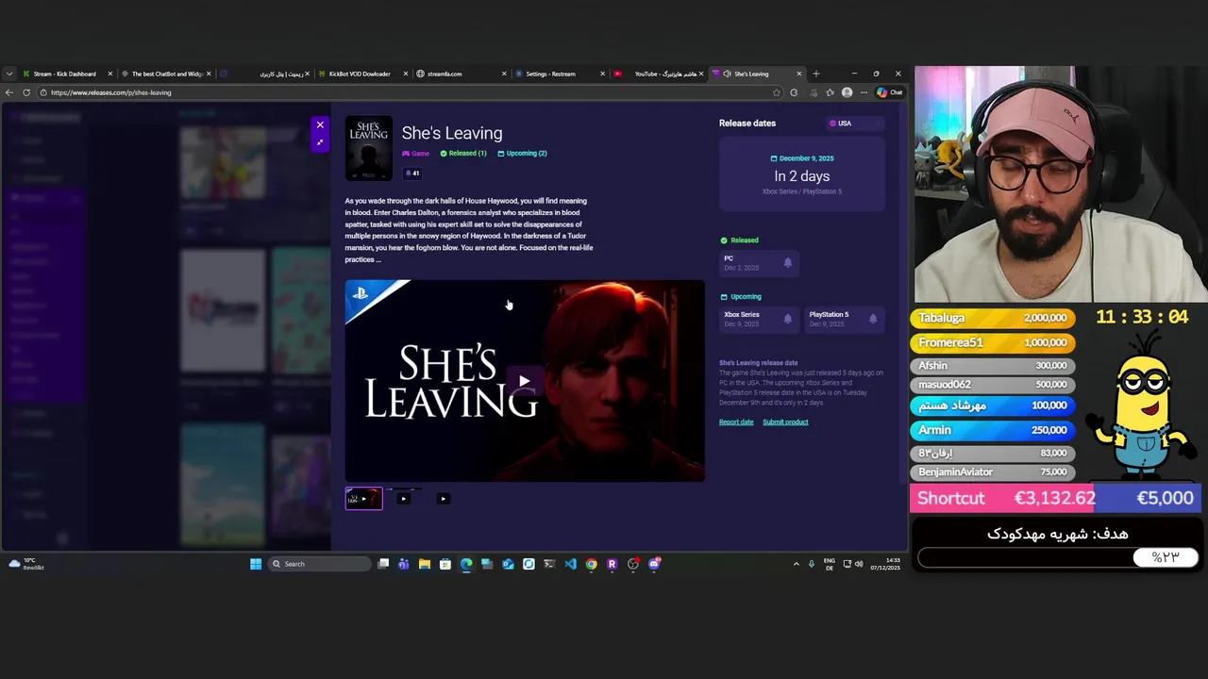Open ENG DE language switcher
This screenshot has width=1208, height=679.
pos(830,564)
